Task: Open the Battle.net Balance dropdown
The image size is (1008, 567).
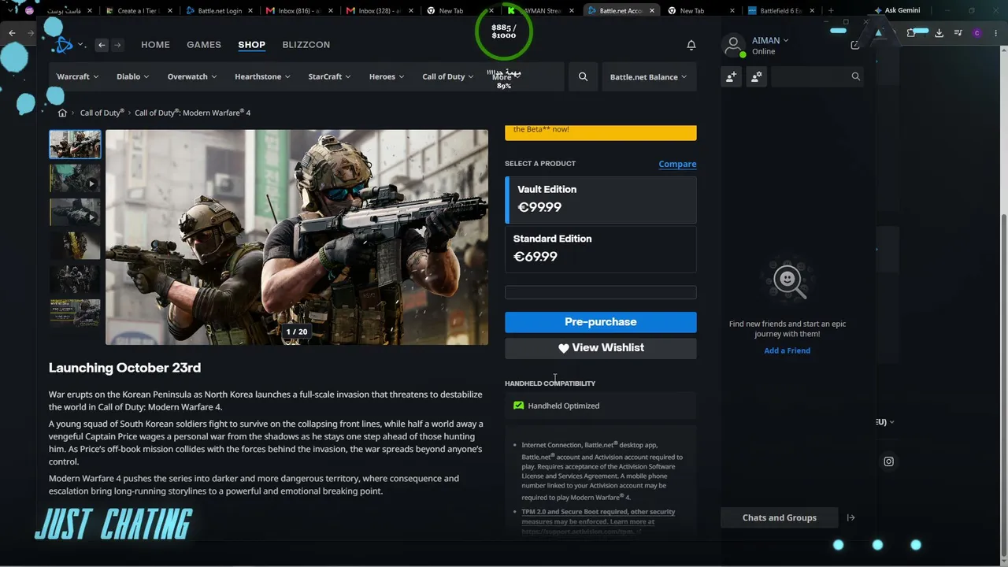Action: tap(648, 76)
